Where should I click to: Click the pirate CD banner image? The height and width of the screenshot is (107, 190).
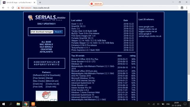point(47,96)
